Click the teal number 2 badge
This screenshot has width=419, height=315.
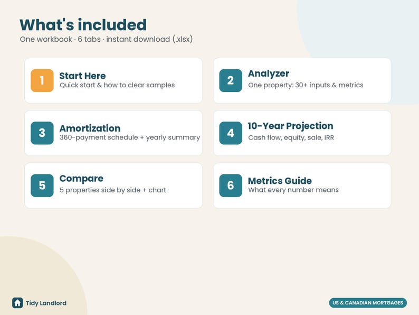click(231, 80)
